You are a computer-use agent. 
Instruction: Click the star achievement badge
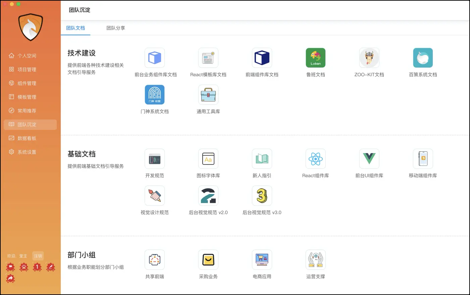pyautogui.click(x=24, y=267)
